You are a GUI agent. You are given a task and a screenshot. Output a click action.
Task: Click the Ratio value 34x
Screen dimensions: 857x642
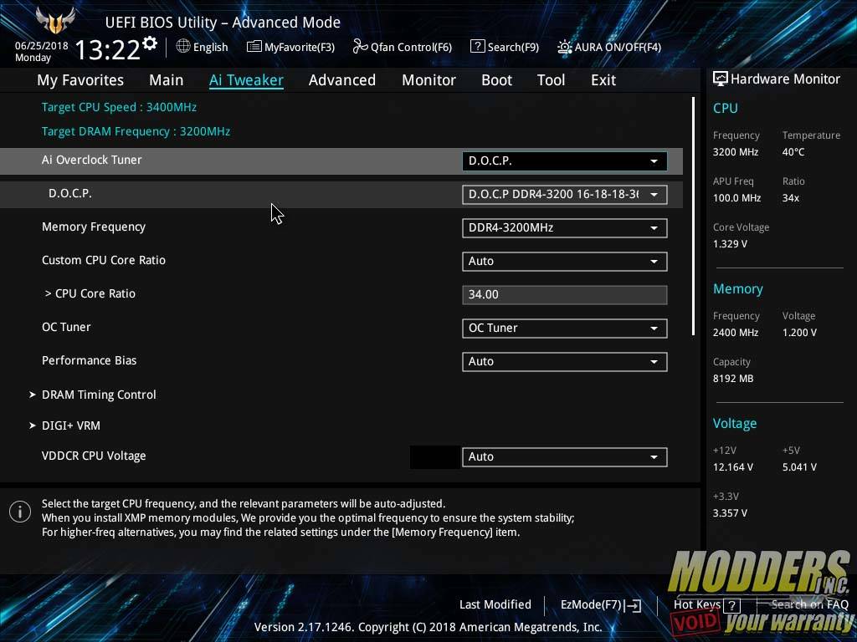tap(791, 198)
